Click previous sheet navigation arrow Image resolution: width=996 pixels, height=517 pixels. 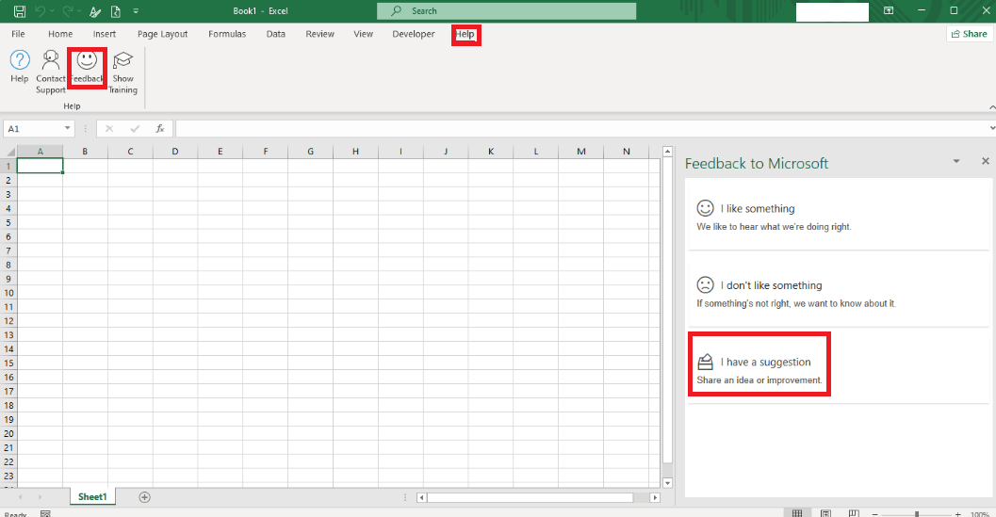click(21, 497)
